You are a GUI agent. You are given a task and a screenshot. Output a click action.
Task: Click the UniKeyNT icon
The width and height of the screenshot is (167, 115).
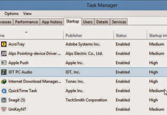(4, 109)
